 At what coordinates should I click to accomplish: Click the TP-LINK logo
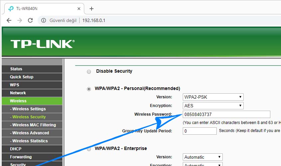(x=42, y=44)
